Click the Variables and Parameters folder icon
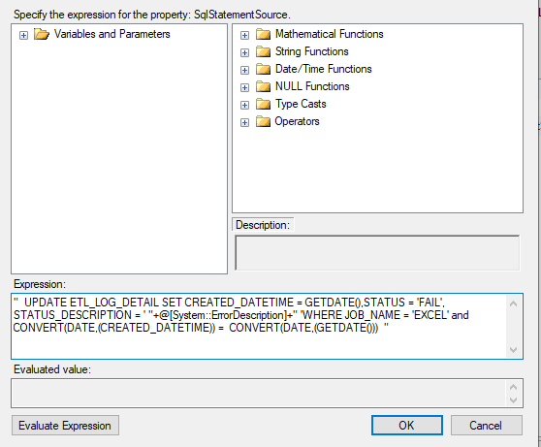541x447 pixels. [42, 34]
